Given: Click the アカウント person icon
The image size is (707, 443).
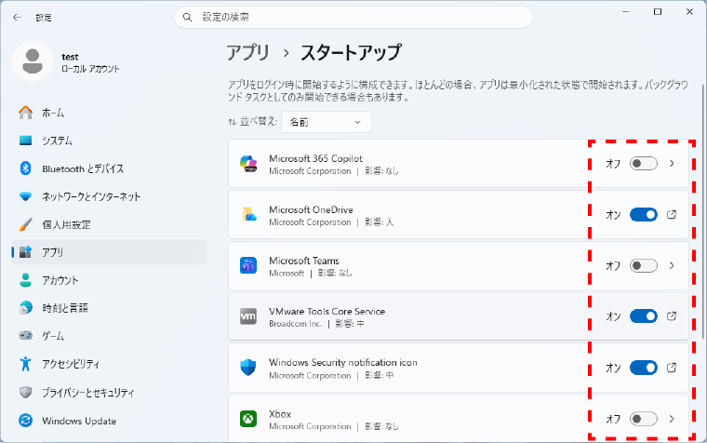Looking at the screenshot, I should 26,280.
